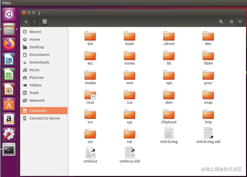This screenshot has width=247, height=177.
Task: Switch to list view
Action: [232, 22]
